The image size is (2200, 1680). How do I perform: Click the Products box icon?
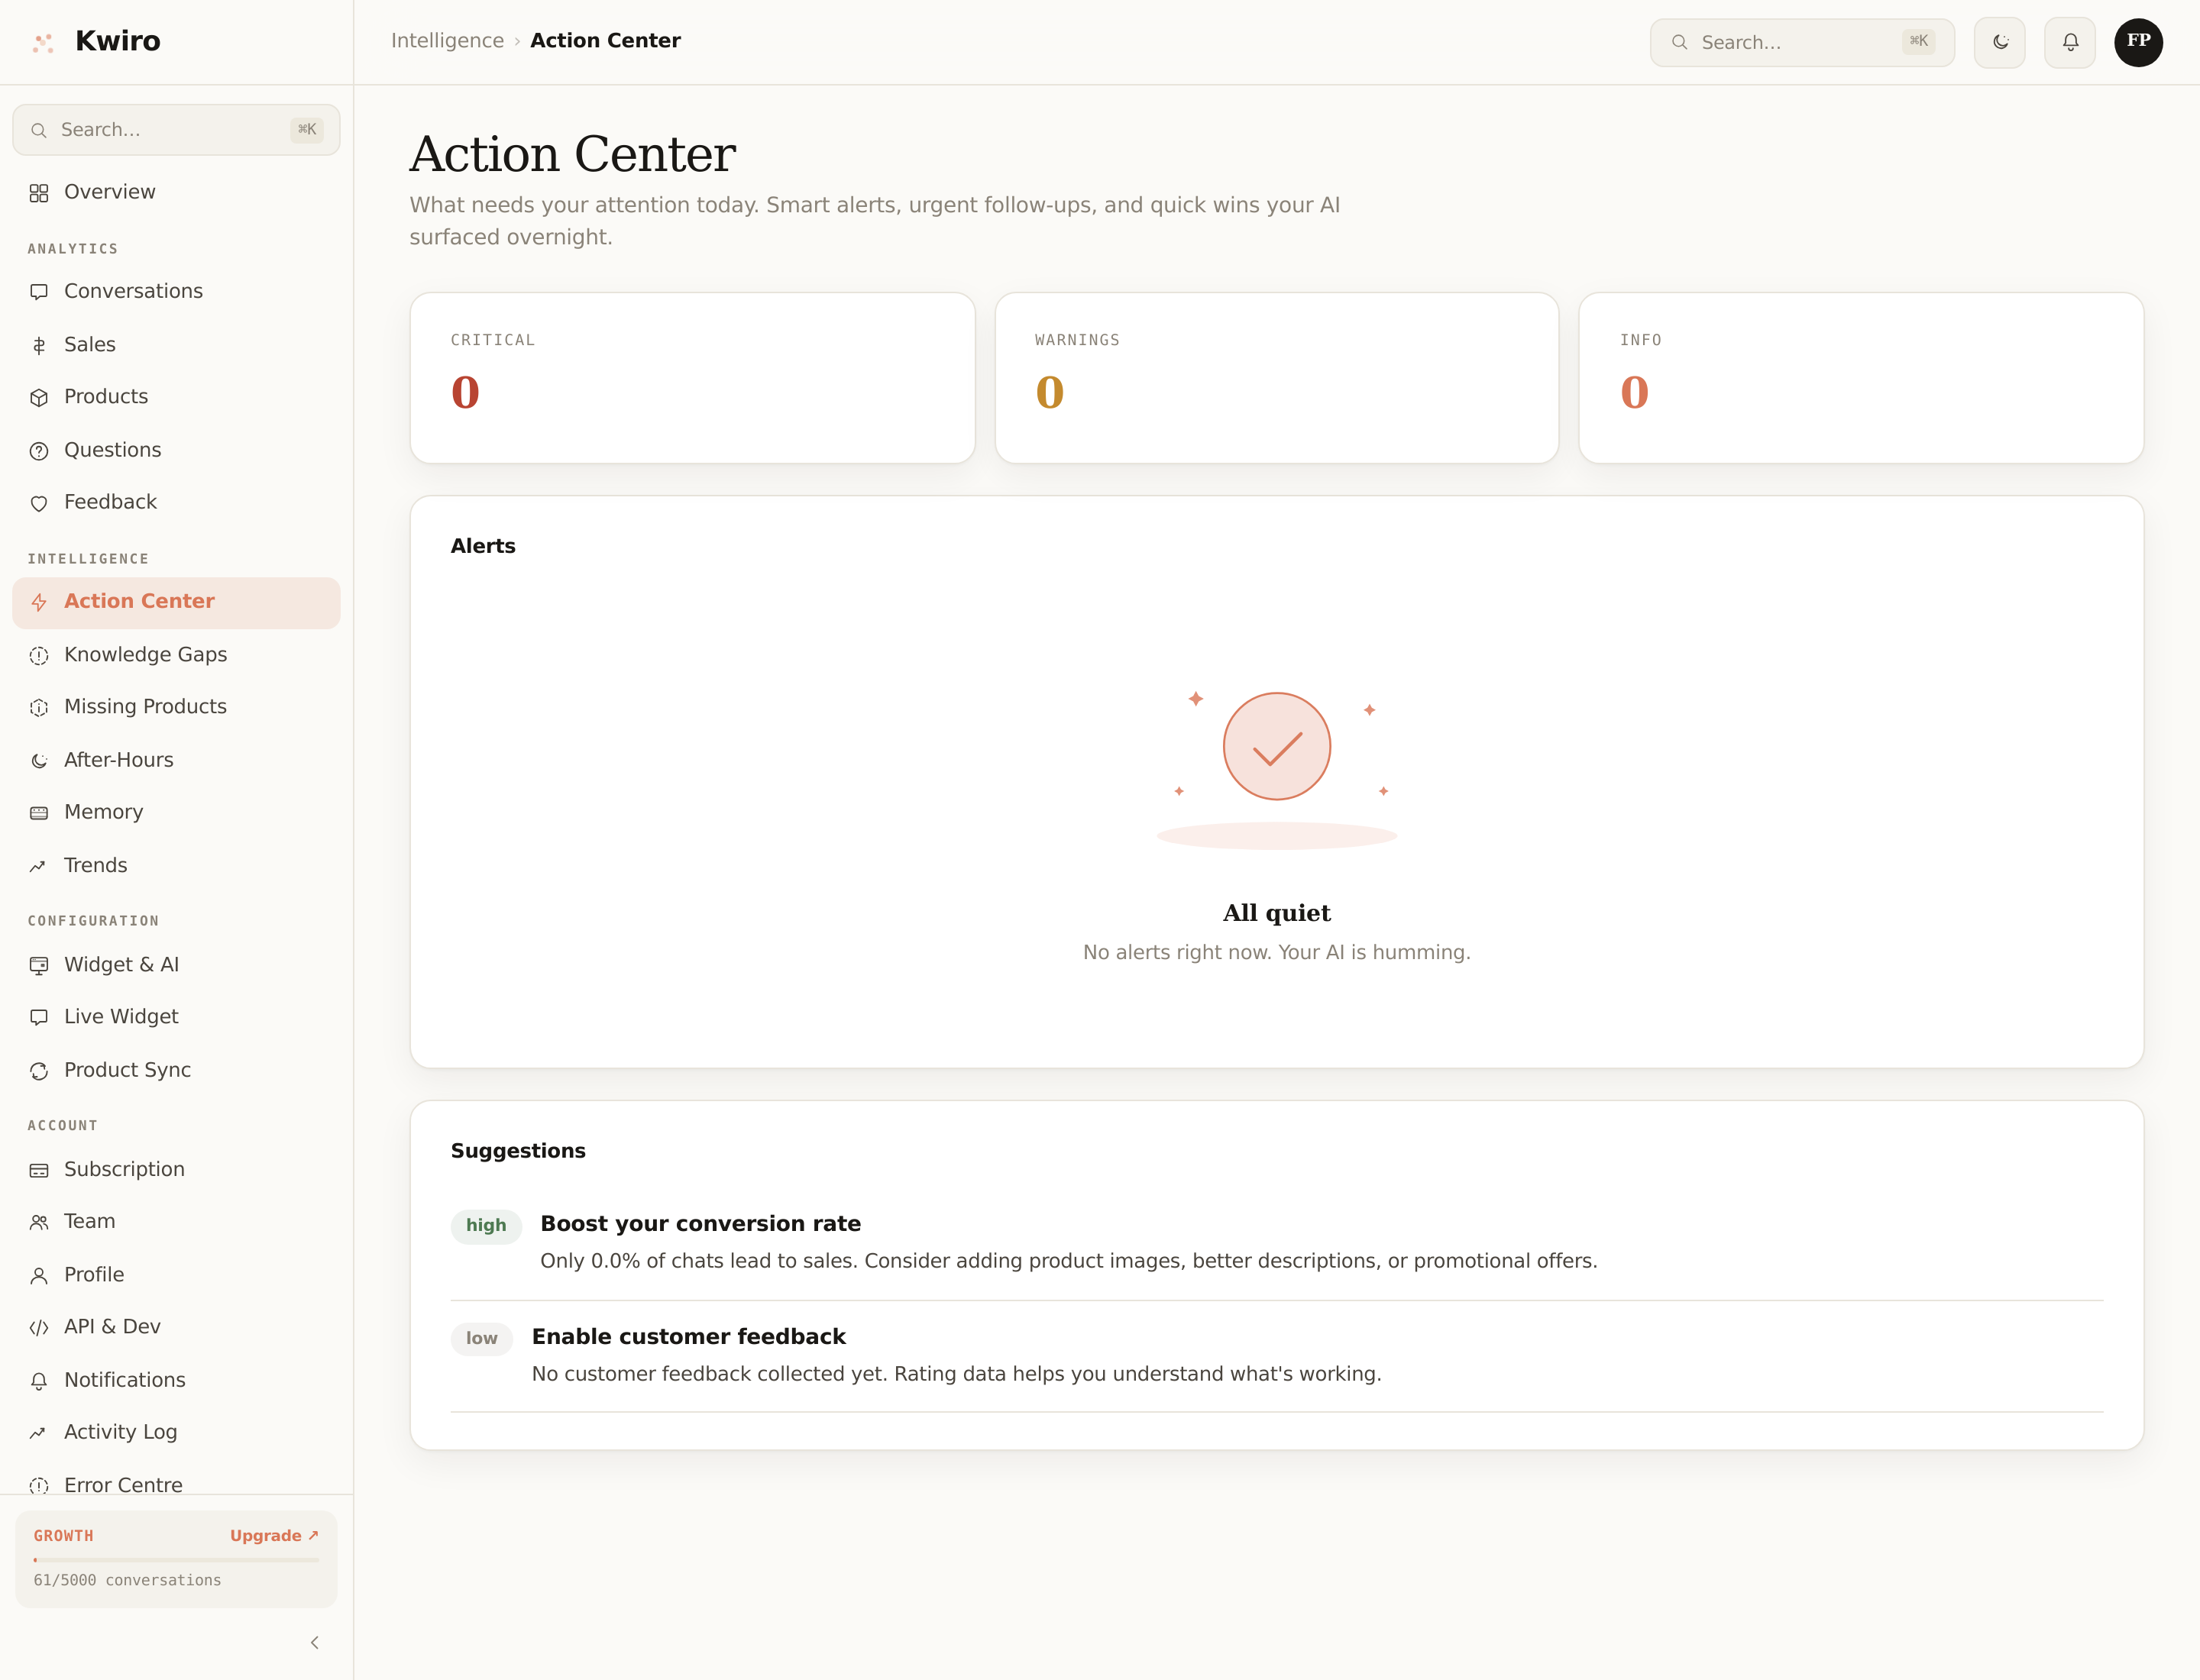(39, 397)
